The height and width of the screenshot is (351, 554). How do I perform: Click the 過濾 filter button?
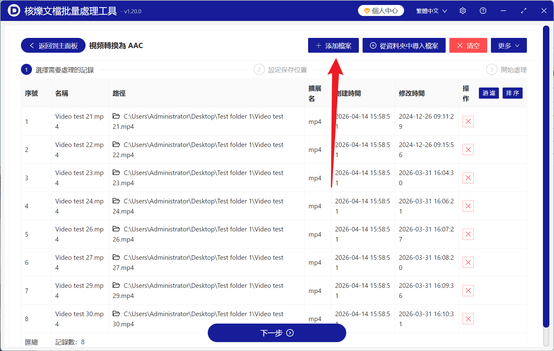(488, 93)
